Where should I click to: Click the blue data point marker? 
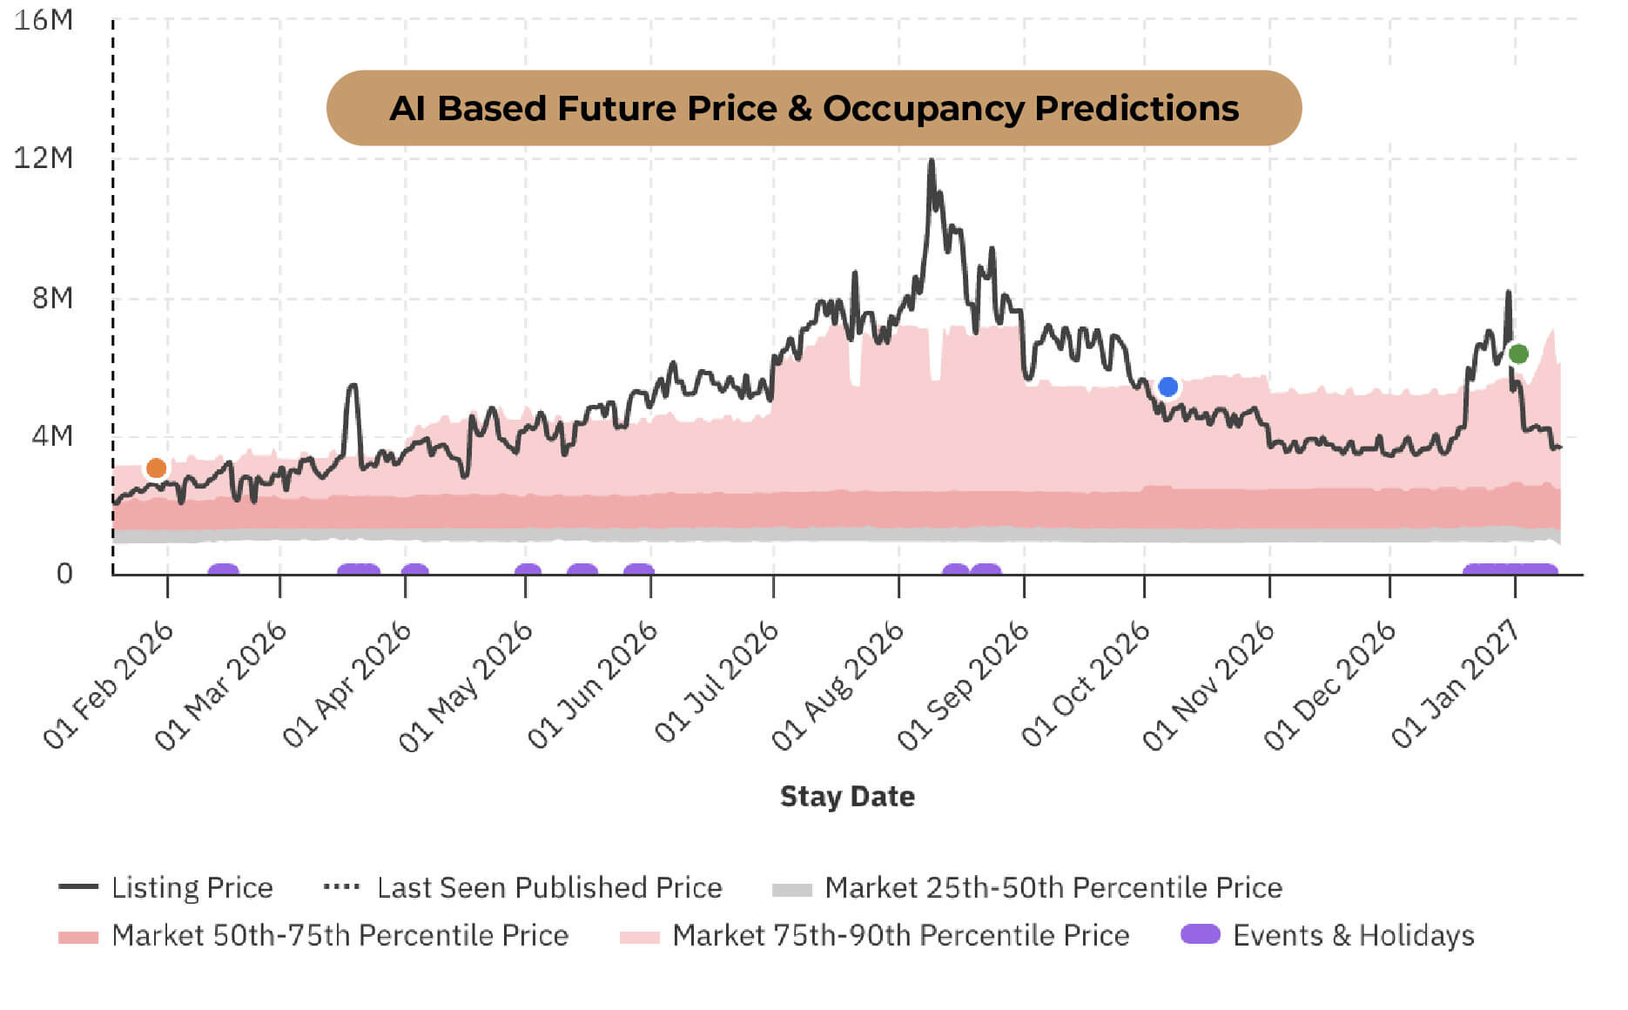[x=1168, y=387]
